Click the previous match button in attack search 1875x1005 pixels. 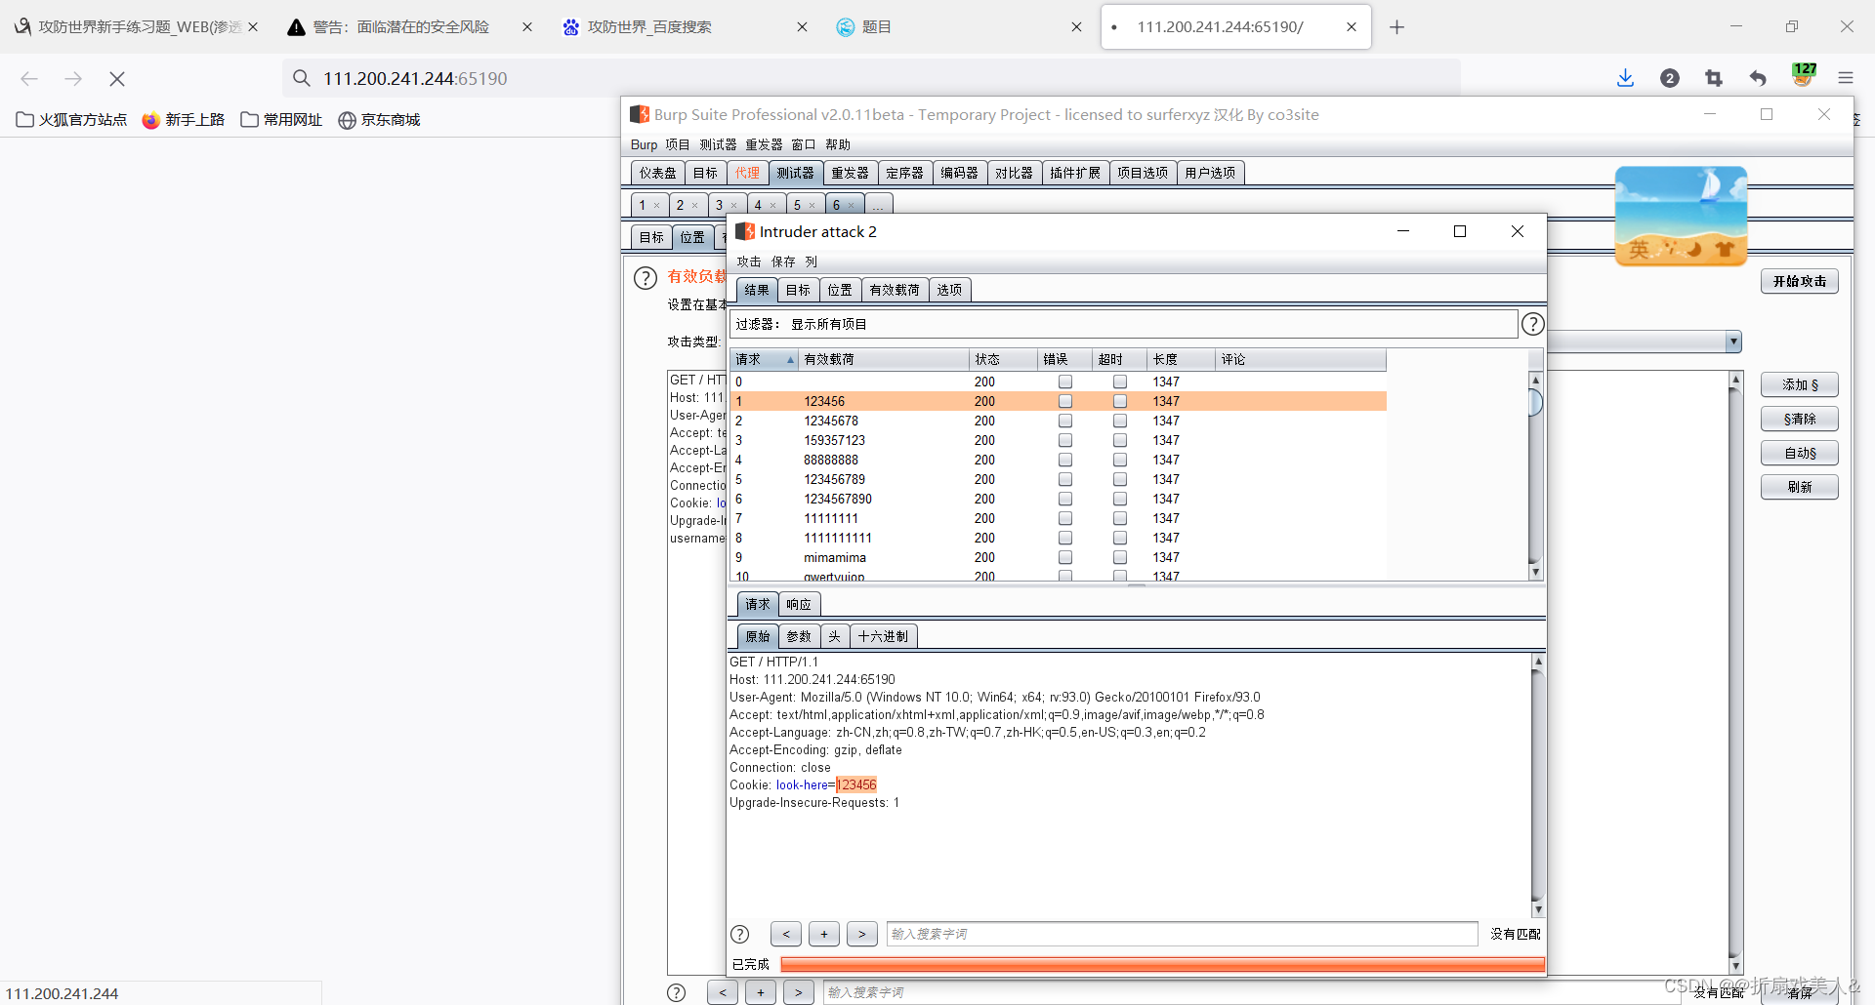[786, 934]
